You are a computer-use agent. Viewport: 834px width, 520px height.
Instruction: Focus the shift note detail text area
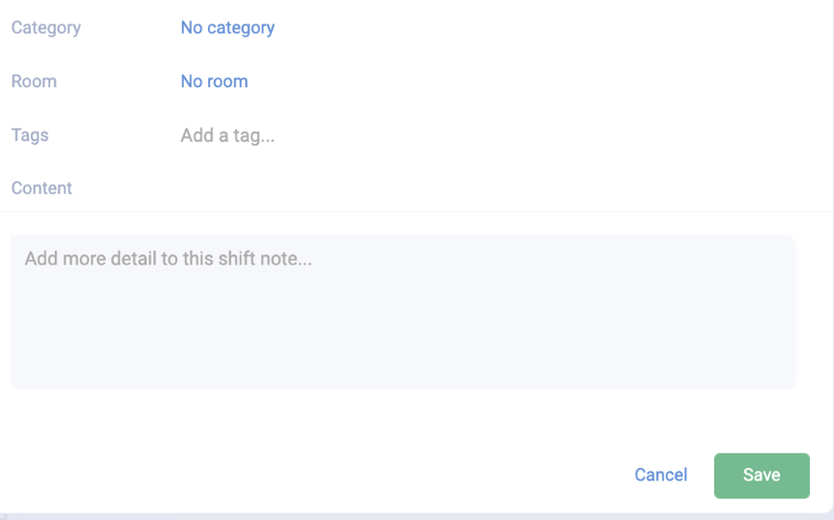point(403,312)
